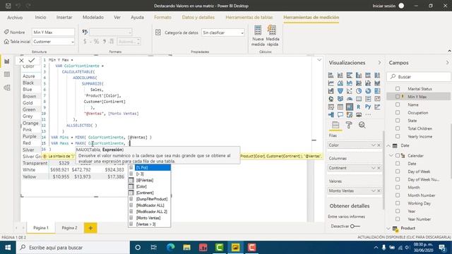The width and height of the screenshot is (452, 254).
Task: Open Monto Ventas dropdown in Valores
Action: [x=374, y=190]
